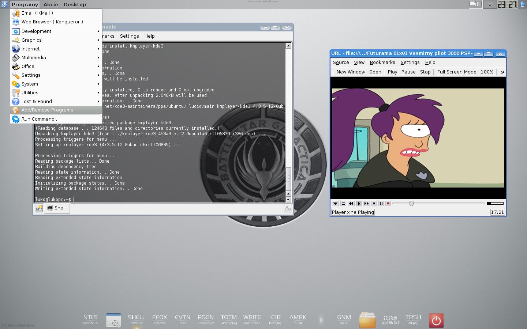Expand the System submenu

pos(56,84)
